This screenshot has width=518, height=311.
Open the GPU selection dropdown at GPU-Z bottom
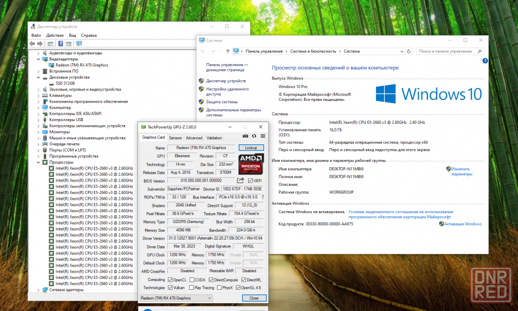click(176, 298)
